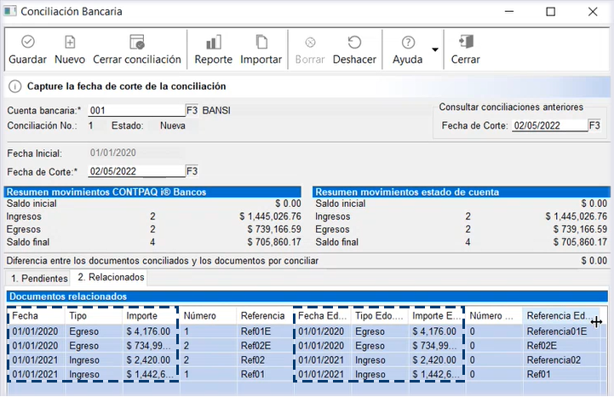
Task: Click the application icon in title bar
Action: (x=9, y=11)
